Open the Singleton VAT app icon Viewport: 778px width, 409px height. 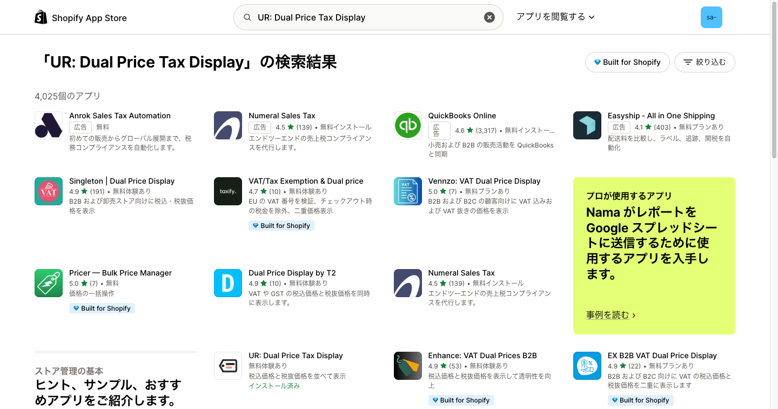tap(49, 191)
